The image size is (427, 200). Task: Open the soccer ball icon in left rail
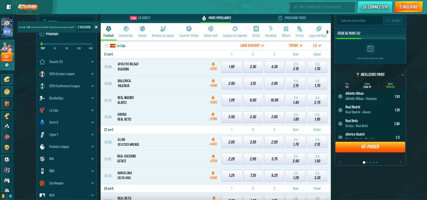pos(7,160)
